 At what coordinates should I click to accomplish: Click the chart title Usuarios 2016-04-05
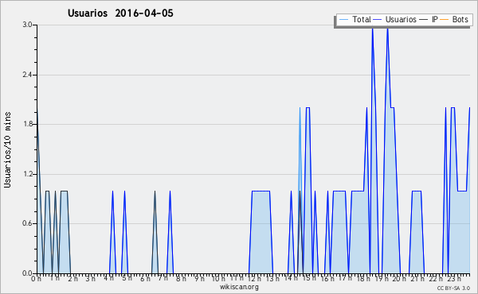120,14
